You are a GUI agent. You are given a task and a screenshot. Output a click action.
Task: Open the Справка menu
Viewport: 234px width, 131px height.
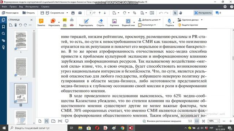click(45, 7)
